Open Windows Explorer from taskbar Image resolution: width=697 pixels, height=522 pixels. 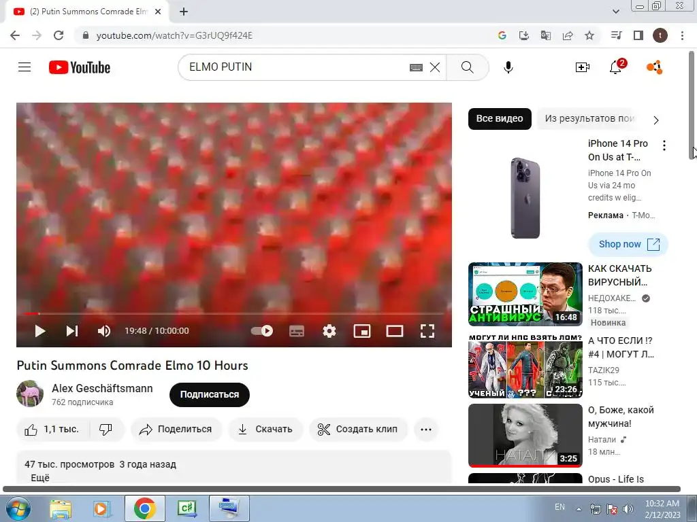click(x=60, y=508)
